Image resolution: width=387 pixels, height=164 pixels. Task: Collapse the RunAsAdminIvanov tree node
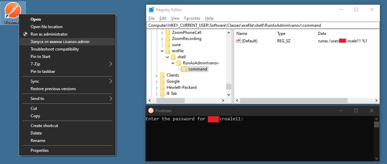[173, 63]
